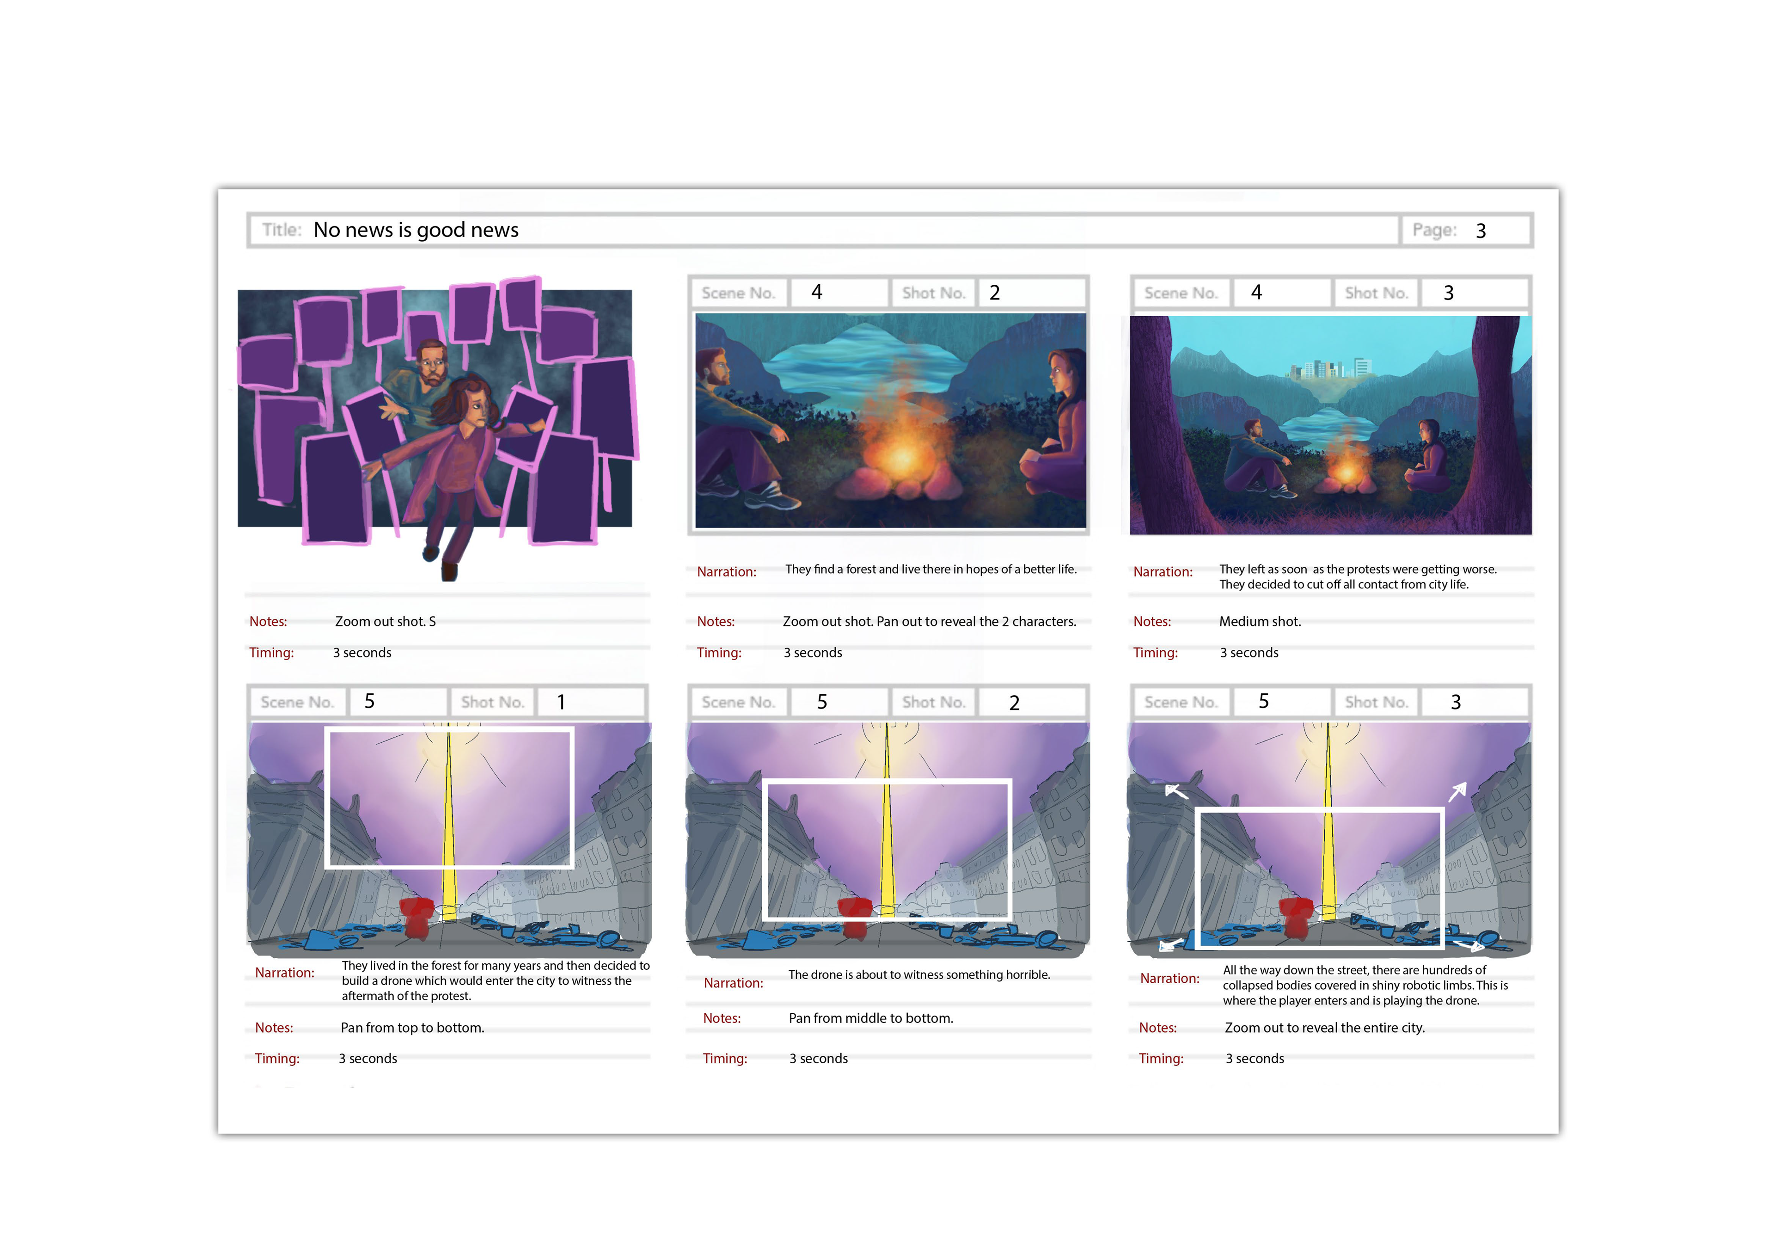Click "Notes:" label beside "Zoom out shot. S"
Image resolution: width=1775 pixels, height=1255 pixels.
[x=268, y=622]
